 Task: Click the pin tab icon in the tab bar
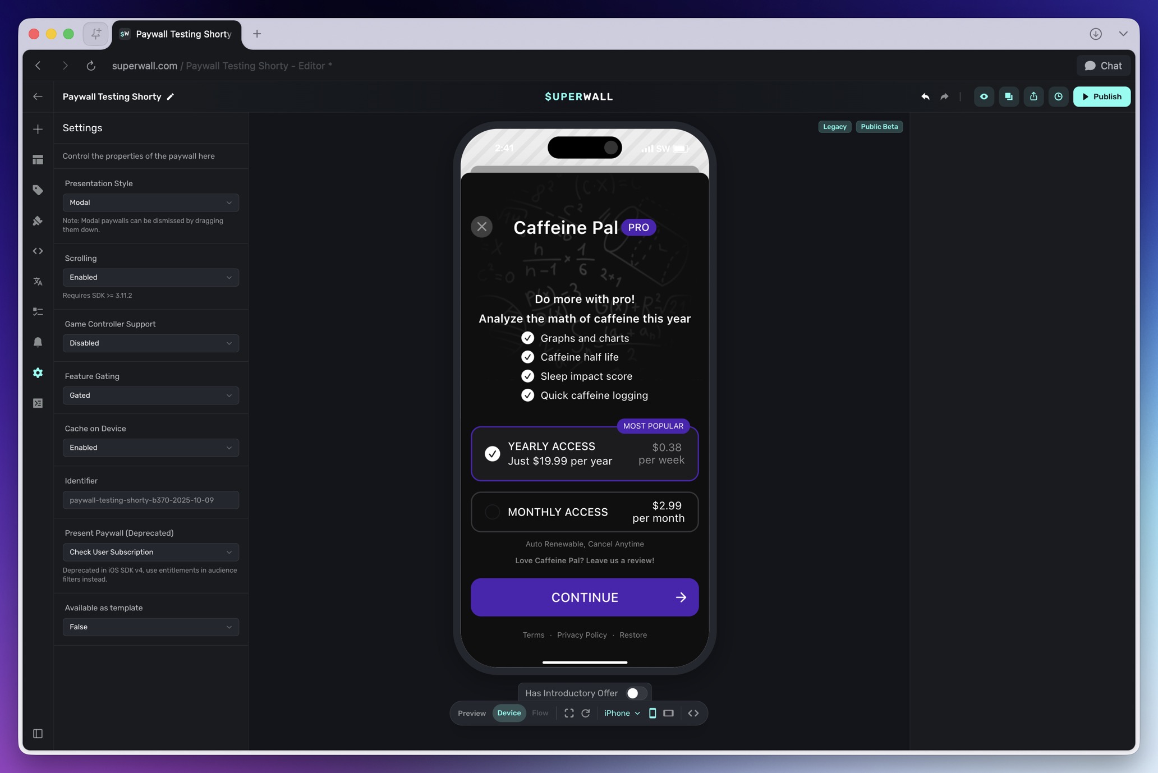(96, 34)
